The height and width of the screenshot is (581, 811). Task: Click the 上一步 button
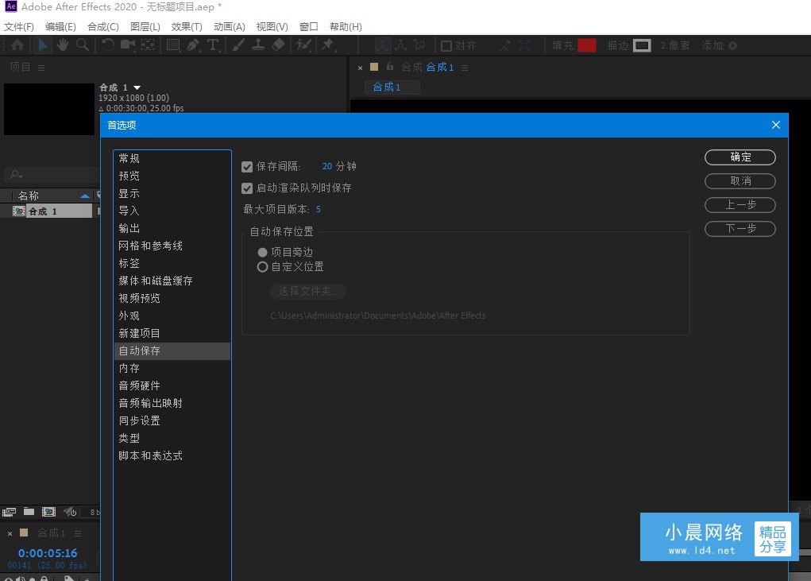740,205
